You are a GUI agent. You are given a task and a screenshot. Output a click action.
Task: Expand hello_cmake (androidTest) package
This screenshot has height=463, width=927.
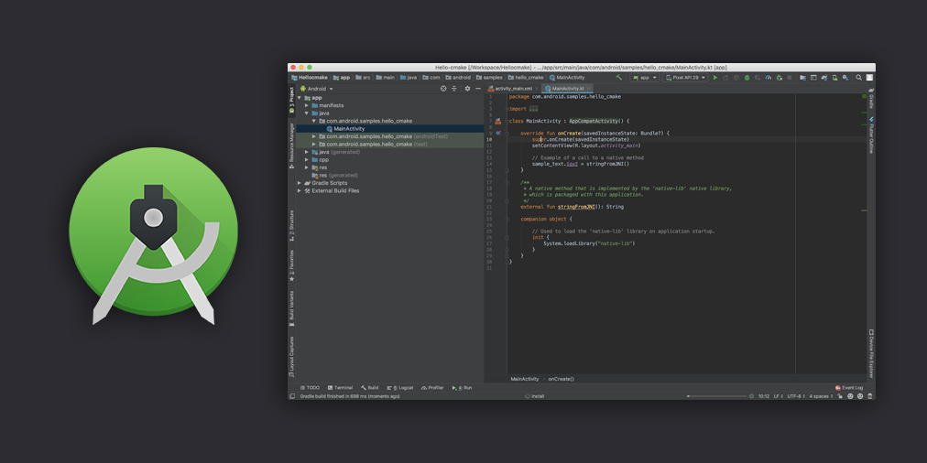point(314,136)
